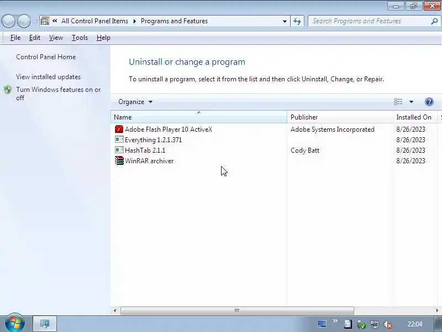Sort by the Name column header
The height and width of the screenshot is (332, 442).
199,117
